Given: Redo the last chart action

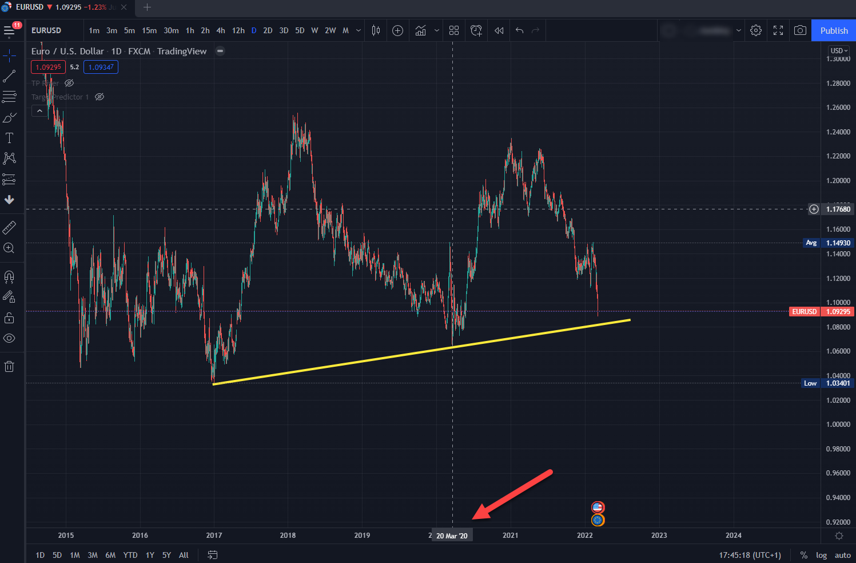Looking at the screenshot, I should click(x=536, y=30).
